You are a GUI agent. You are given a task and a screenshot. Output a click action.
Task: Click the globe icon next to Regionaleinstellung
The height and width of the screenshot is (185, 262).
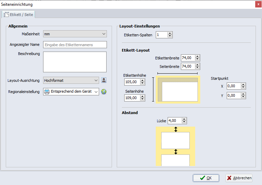(x=104, y=92)
